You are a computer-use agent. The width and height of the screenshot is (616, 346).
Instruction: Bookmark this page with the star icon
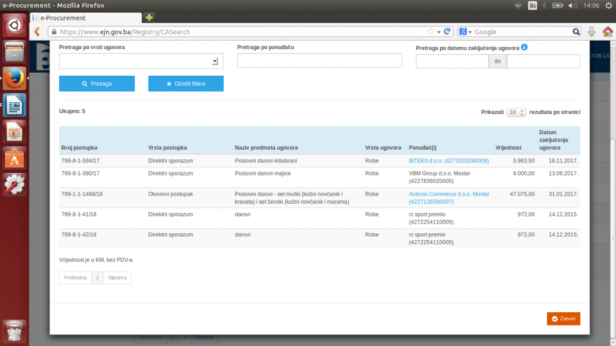pos(431,32)
